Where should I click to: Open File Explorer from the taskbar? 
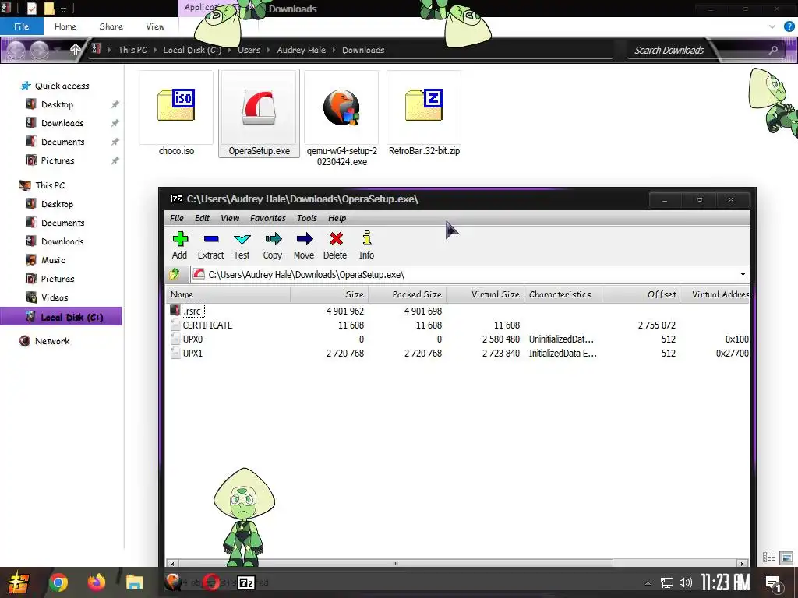tap(134, 582)
